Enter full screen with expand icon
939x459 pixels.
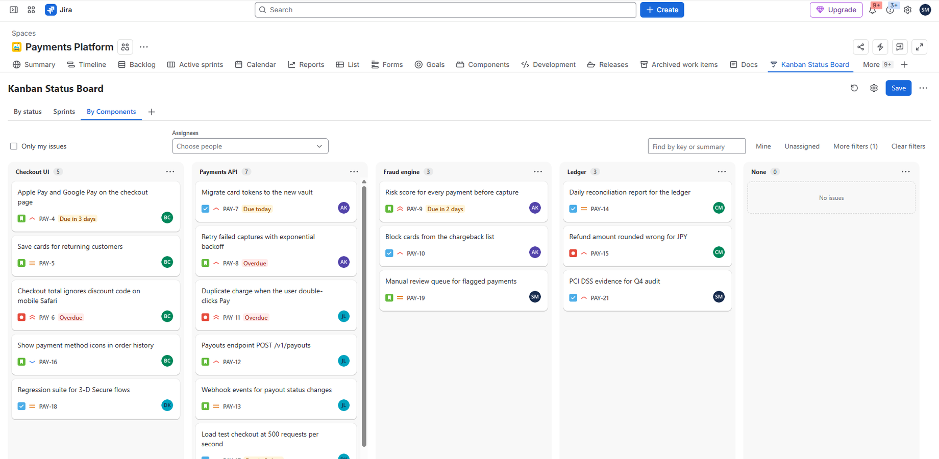click(920, 47)
